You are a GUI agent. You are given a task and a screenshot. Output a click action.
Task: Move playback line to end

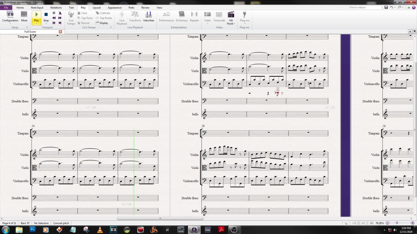60,23
